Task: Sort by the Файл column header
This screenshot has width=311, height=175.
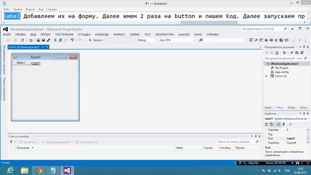Action: pyautogui.click(x=180, y=148)
